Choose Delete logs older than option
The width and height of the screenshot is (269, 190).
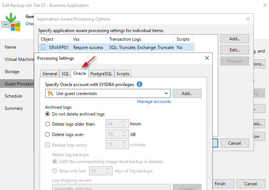coord(48,124)
